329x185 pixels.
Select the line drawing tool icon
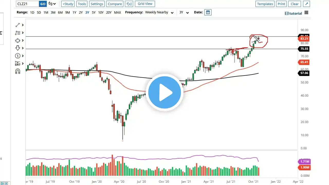[17, 25]
